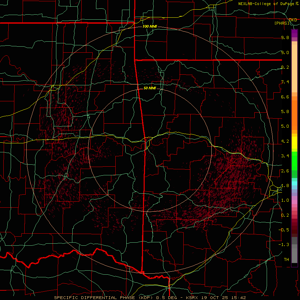300x300 pixels.
Task: Click the 0.2 scale value
Action: [285, 215]
